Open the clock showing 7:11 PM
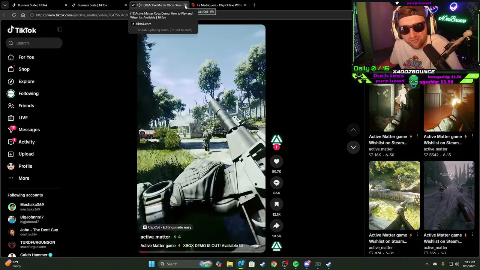This screenshot has width=480, height=270. click(x=469, y=264)
